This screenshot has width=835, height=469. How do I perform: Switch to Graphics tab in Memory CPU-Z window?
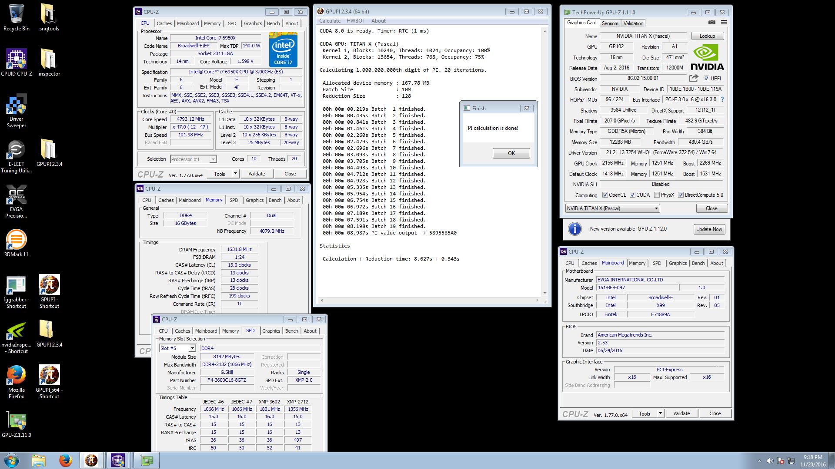254,200
